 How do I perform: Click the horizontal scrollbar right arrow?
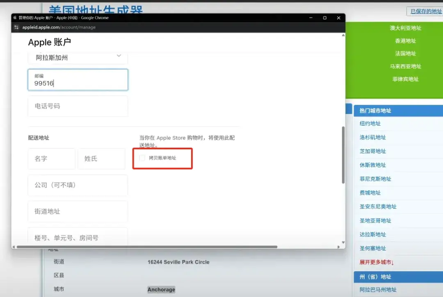[338, 247]
